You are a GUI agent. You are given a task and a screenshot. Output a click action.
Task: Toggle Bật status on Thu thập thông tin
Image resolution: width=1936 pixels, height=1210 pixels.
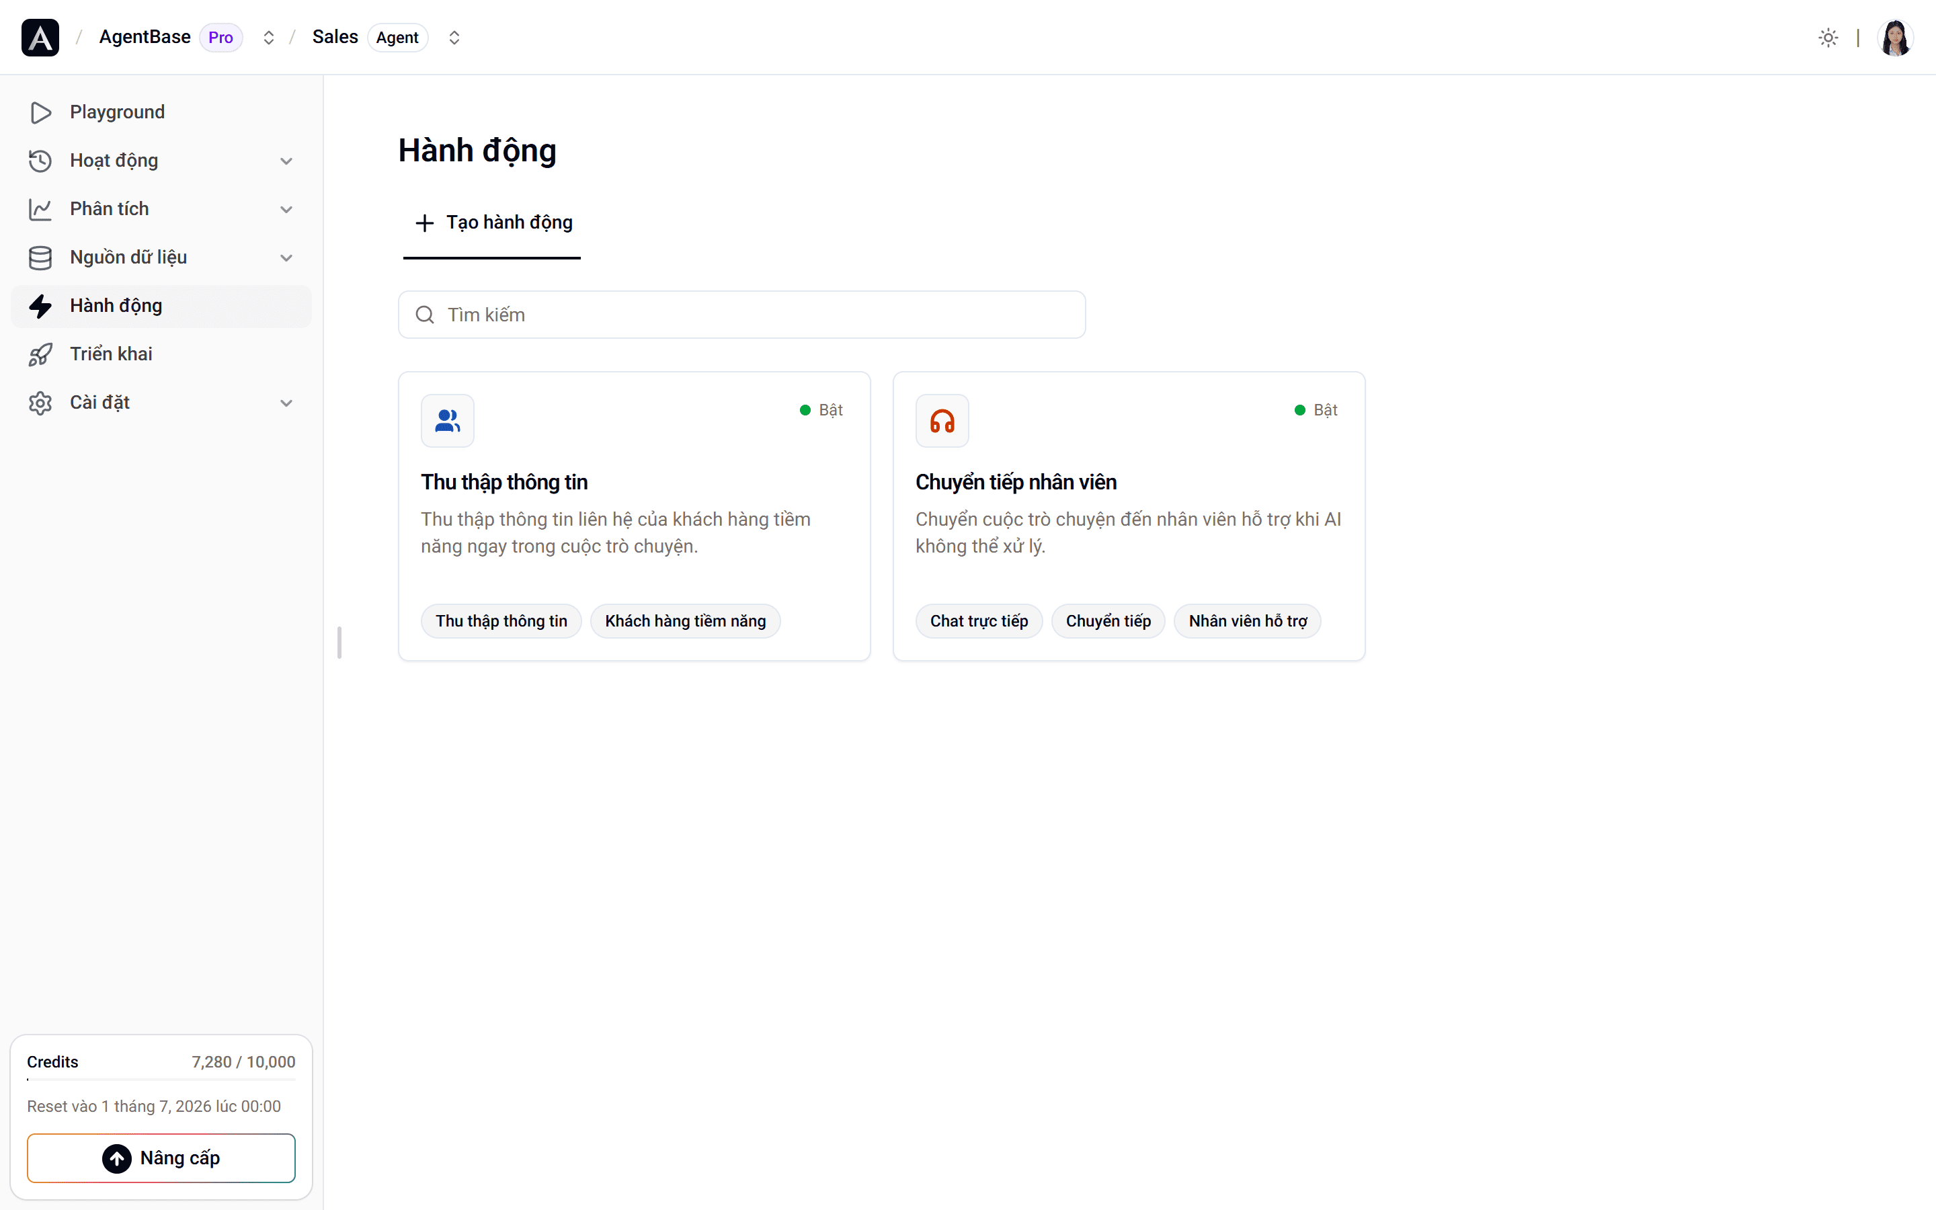pos(821,410)
